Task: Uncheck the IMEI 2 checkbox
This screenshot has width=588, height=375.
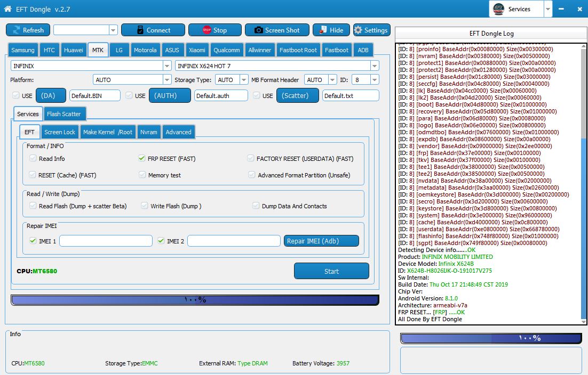Action: pyautogui.click(x=161, y=241)
